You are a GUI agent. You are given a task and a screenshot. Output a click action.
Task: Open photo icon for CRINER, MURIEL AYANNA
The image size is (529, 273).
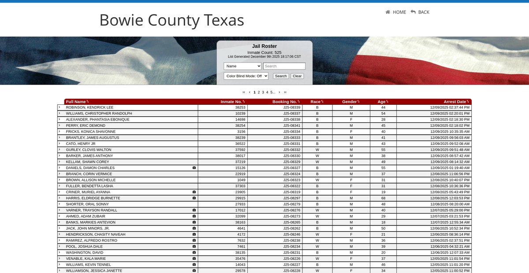194,192
